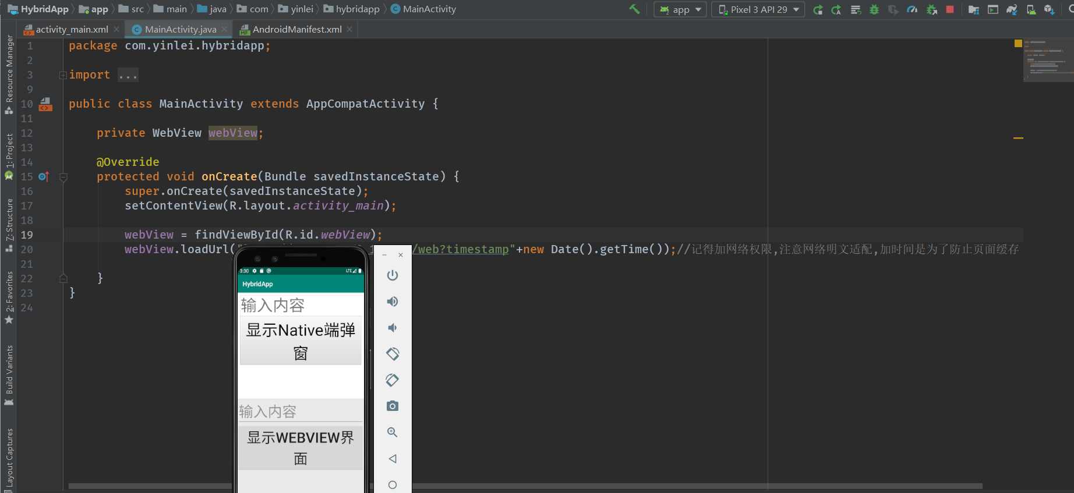This screenshot has width=1074, height=493.
Task: Click the highlighted webView field declaration
Action: coord(233,133)
